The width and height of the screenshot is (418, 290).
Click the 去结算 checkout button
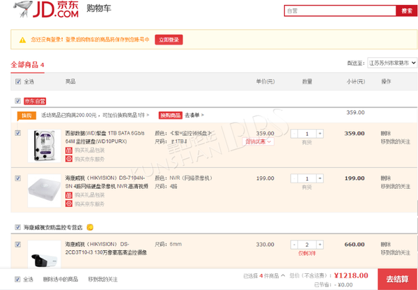397,278
